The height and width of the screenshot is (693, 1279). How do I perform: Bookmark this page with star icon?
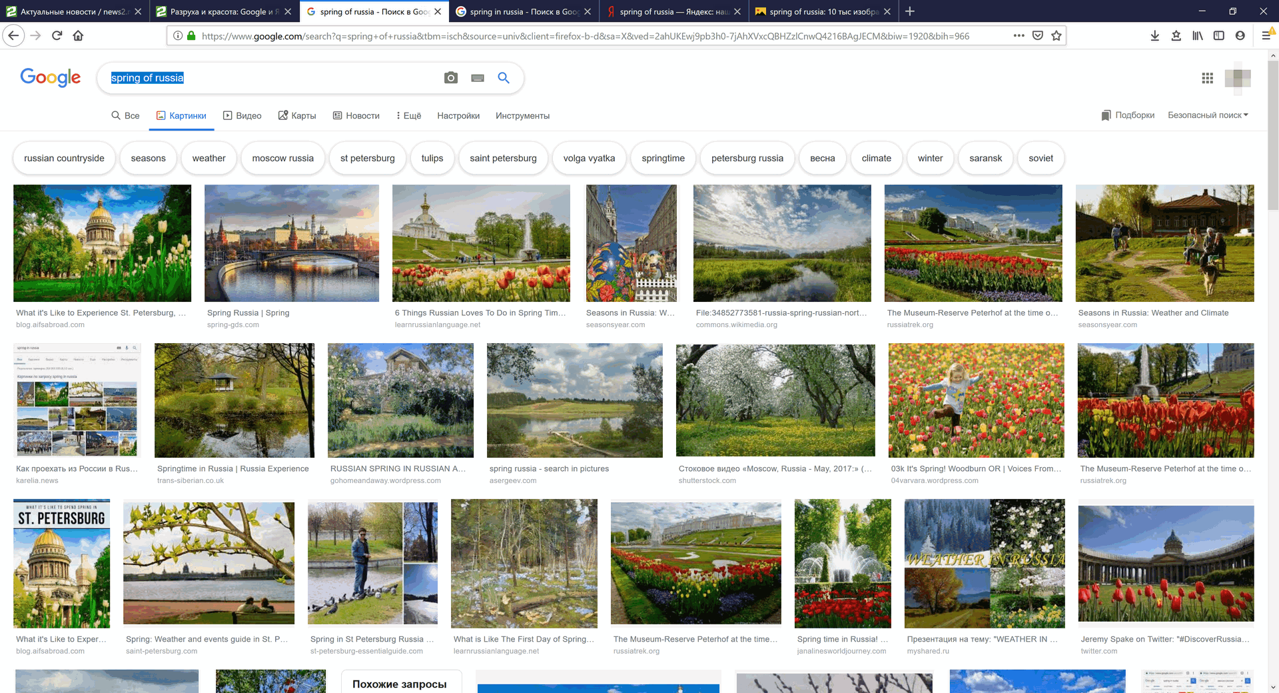pos(1057,36)
